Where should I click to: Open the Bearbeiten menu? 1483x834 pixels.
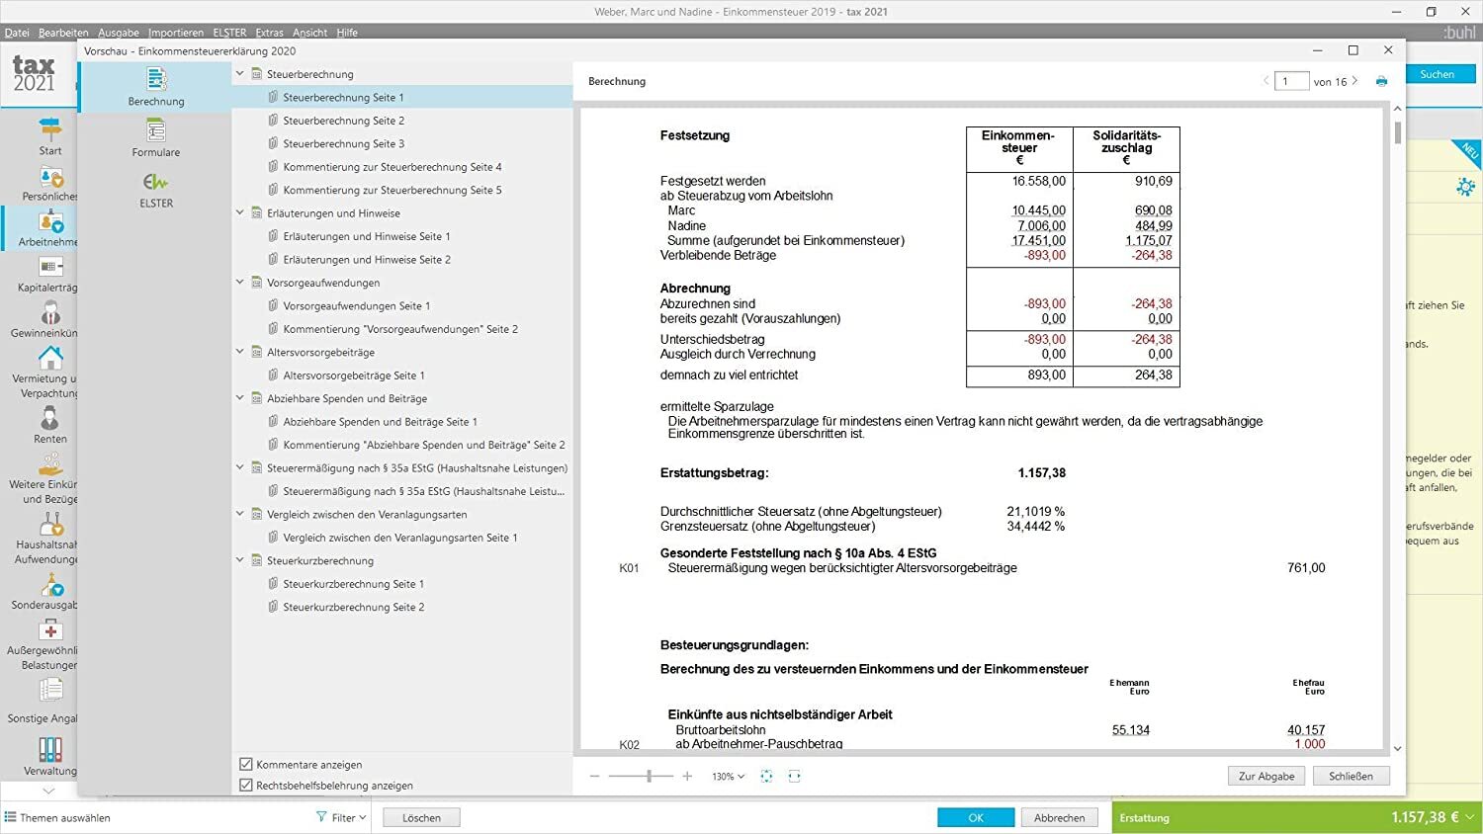(x=63, y=33)
